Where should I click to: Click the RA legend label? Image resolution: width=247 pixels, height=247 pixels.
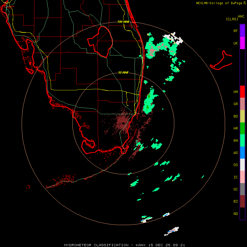click(235, 141)
